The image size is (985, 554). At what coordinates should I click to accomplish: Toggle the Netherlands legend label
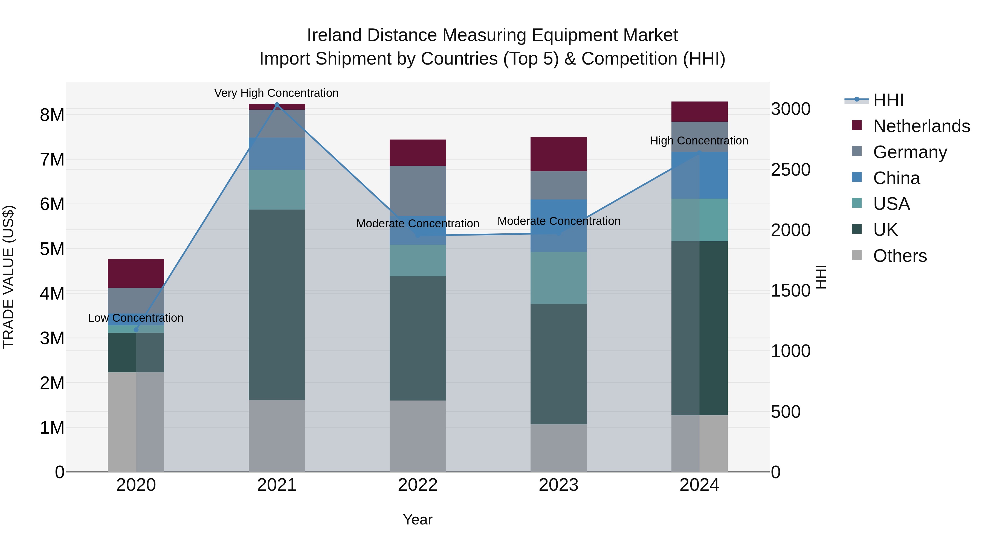point(922,126)
